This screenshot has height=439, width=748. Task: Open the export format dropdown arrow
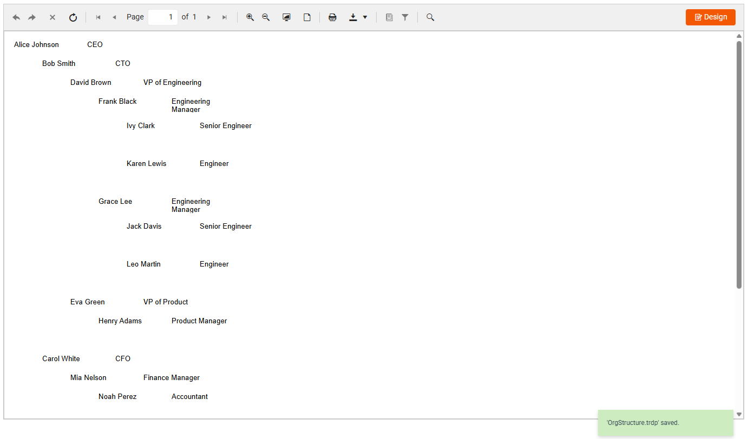coord(365,17)
